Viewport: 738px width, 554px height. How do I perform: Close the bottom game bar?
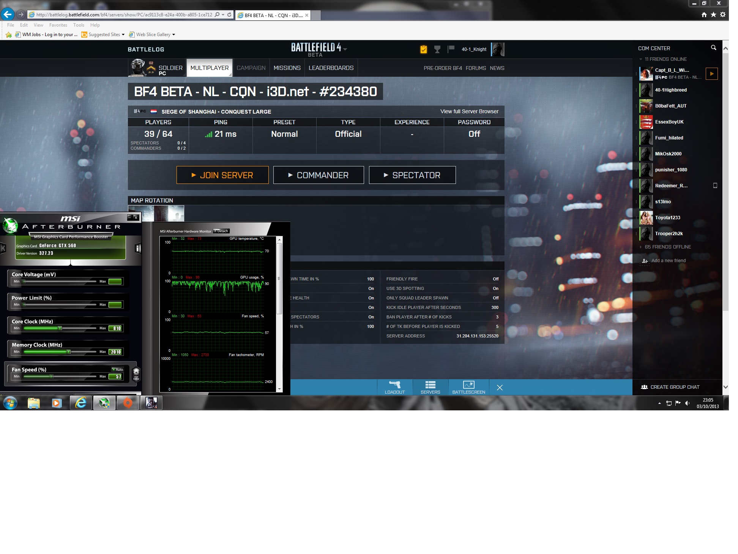pos(500,388)
